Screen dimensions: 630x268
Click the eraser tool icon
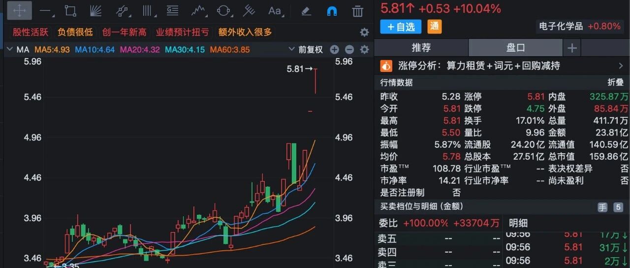306,10
